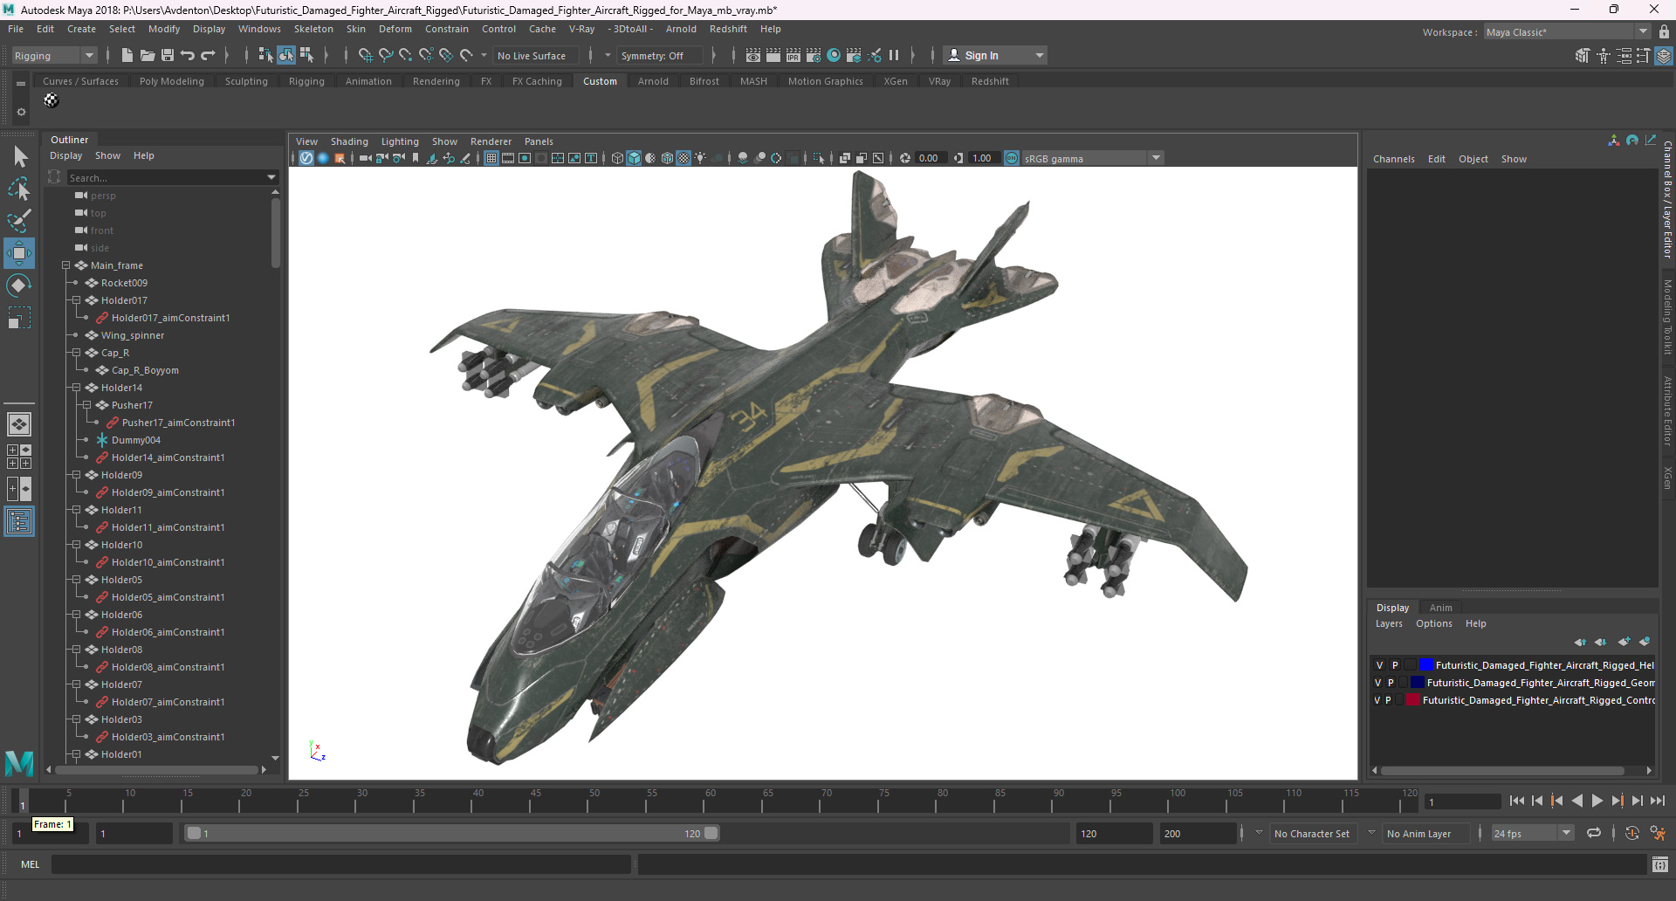The image size is (1676, 901).
Task: Start IPR render icon
Action: click(793, 55)
